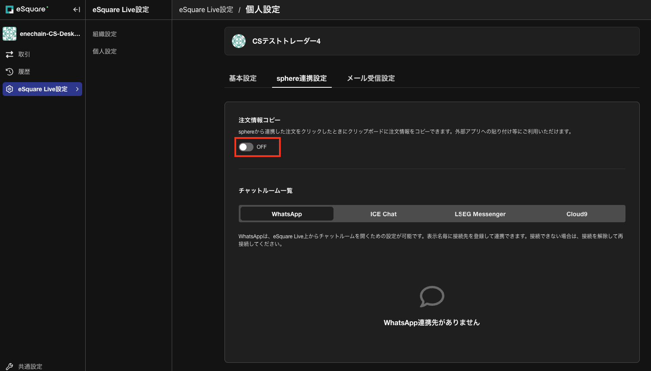Click the empty chat bubble icon
Image resolution: width=651 pixels, height=371 pixels.
coord(432,296)
